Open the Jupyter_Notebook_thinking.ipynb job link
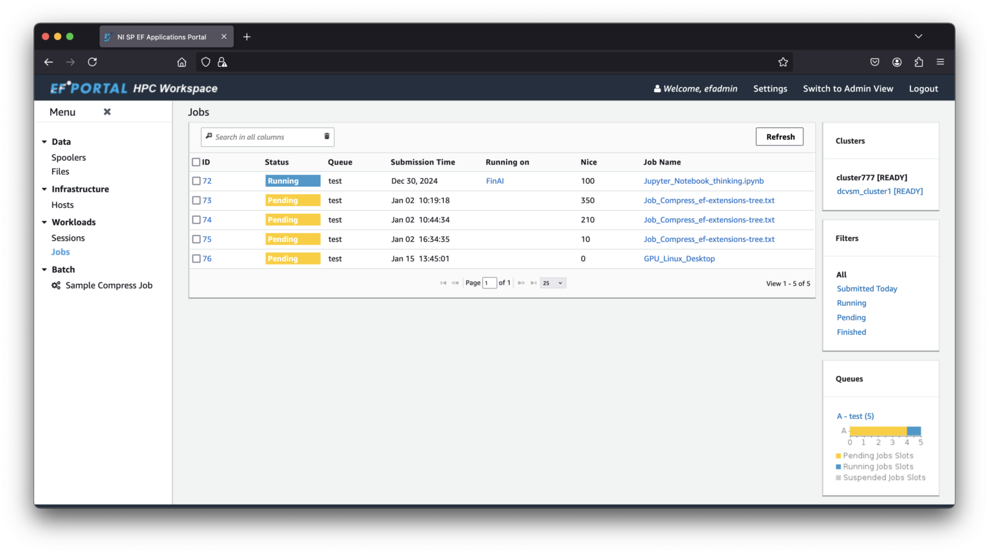Screen dimensions: 989x553 pos(703,181)
